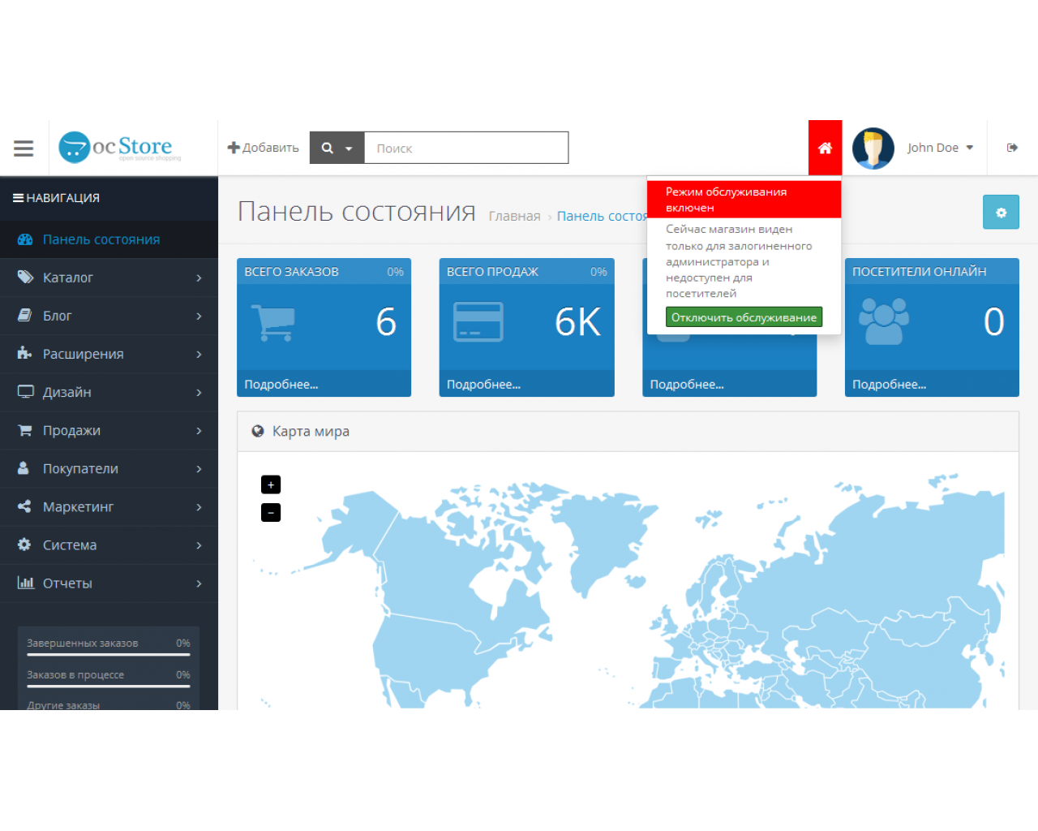1038x831 pixels.
Task: Toggle the hamburger menu icon
Action: (24, 148)
